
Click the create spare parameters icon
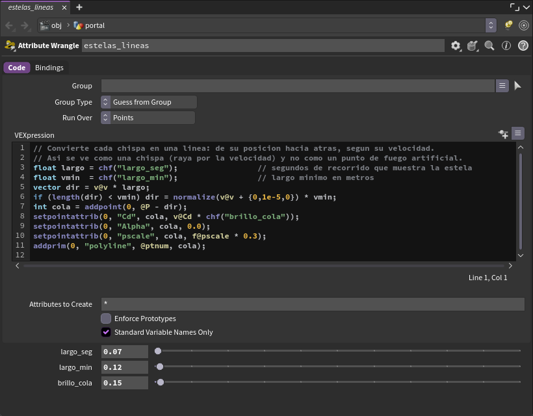pos(503,134)
